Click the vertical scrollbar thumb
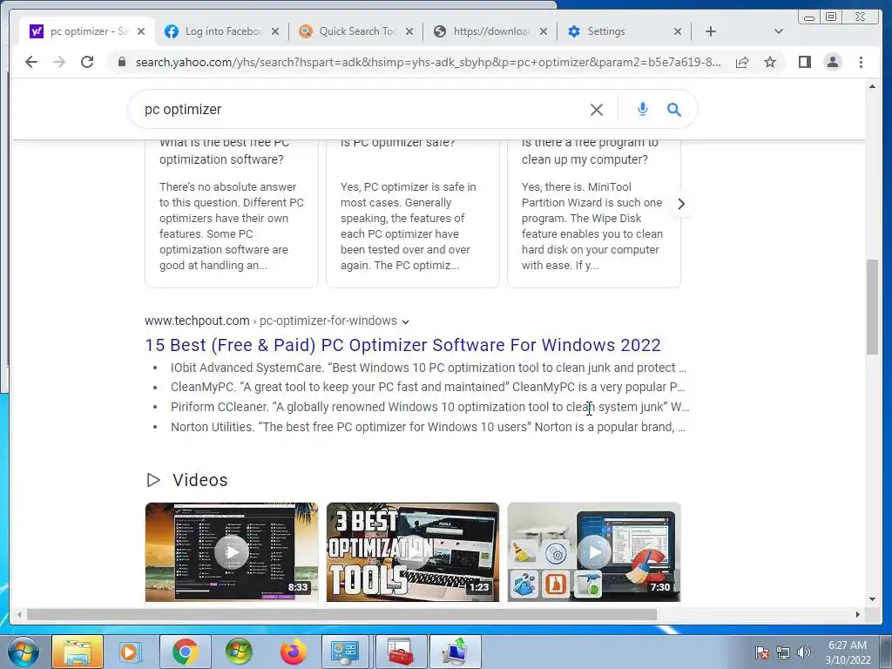Viewport: 892px width, 669px height. [x=872, y=307]
